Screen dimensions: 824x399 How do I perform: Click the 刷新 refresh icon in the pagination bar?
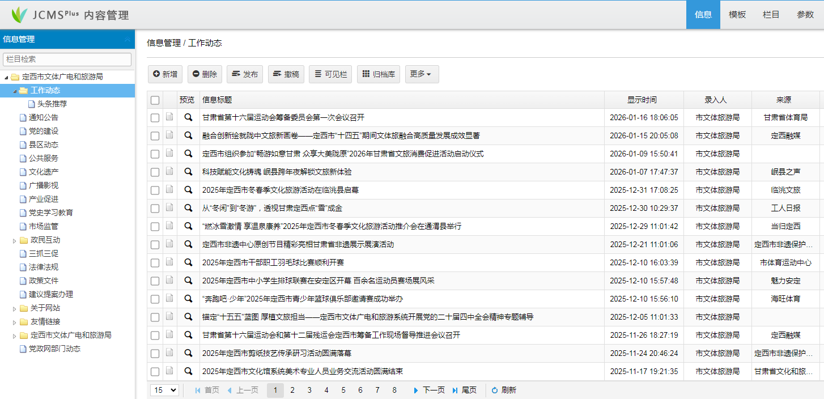[x=494, y=390]
